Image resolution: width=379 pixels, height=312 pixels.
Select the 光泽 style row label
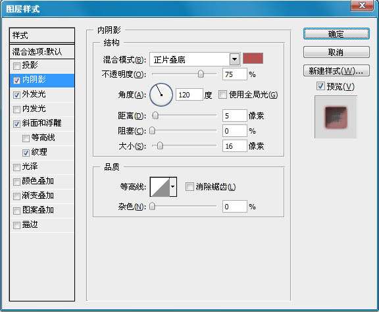pos(30,167)
